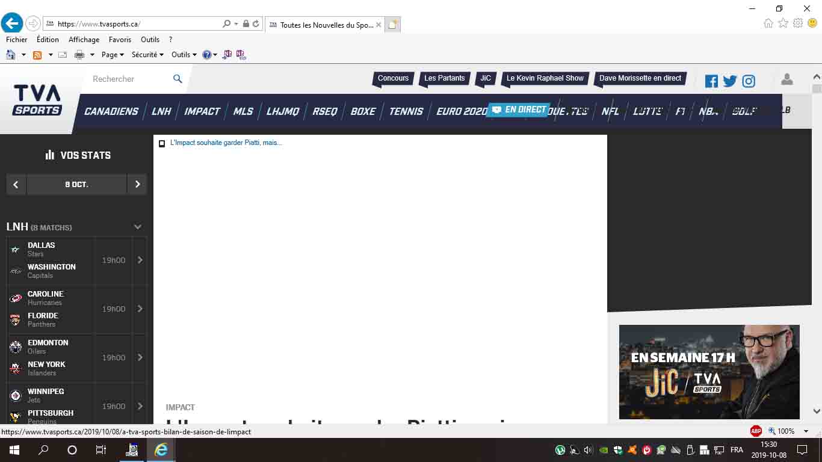Select the IMPACT navigation tab
The image size is (822, 462).
pyautogui.click(x=202, y=111)
